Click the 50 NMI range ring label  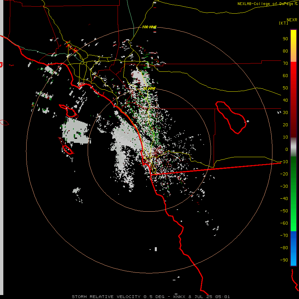[x=149, y=89]
